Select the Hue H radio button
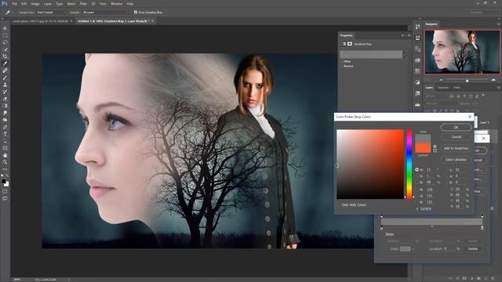502x282 pixels. (x=417, y=170)
